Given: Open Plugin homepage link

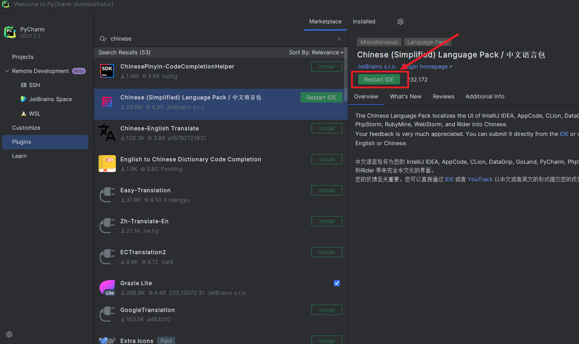Looking at the screenshot, I should pyautogui.click(x=427, y=66).
